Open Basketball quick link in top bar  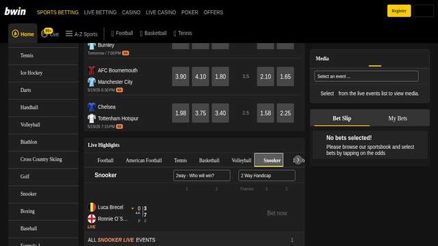point(153,33)
